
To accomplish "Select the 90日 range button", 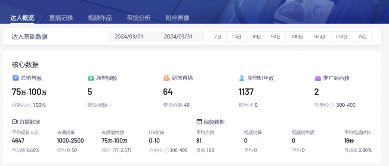I will click(x=276, y=36).
